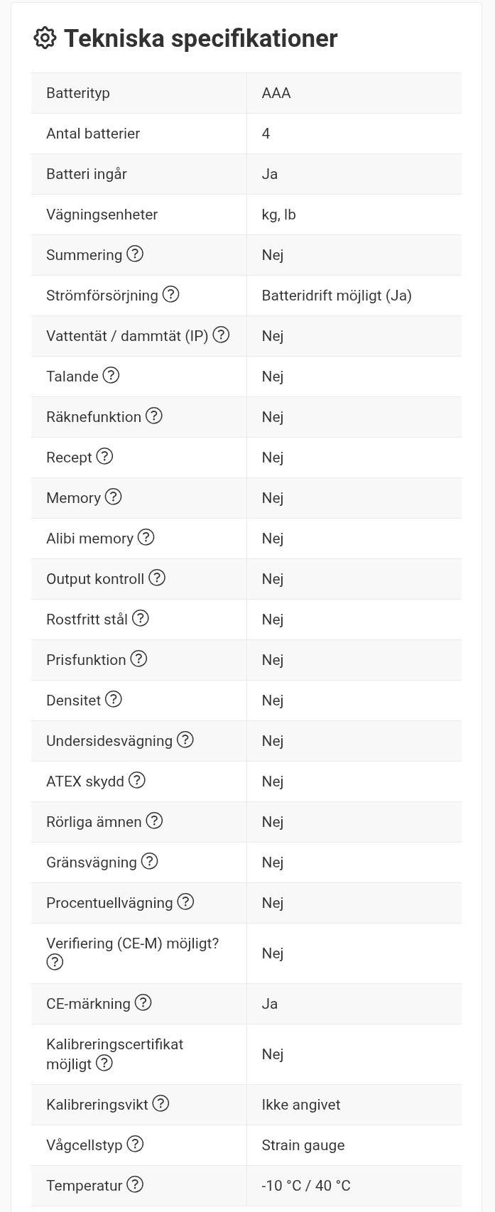
Task: Show the Alibi memory help icon
Action: [x=146, y=537]
